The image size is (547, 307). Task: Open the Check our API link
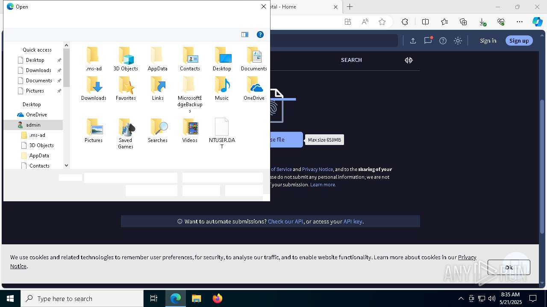tap(285, 221)
